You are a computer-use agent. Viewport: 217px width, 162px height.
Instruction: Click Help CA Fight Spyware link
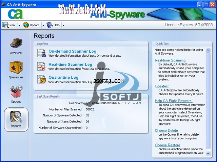(174, 101)
